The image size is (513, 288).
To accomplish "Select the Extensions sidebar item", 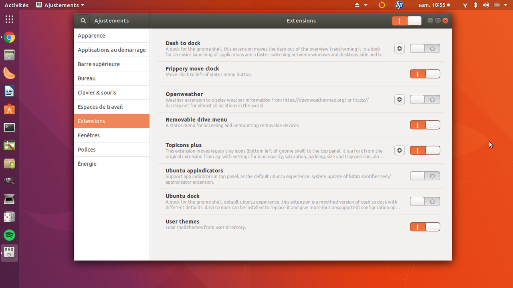I will (x=112, y=121).
